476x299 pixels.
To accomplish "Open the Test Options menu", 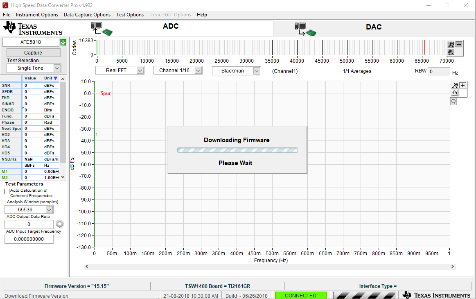I will pyautogui.click(x=130, y=15).
